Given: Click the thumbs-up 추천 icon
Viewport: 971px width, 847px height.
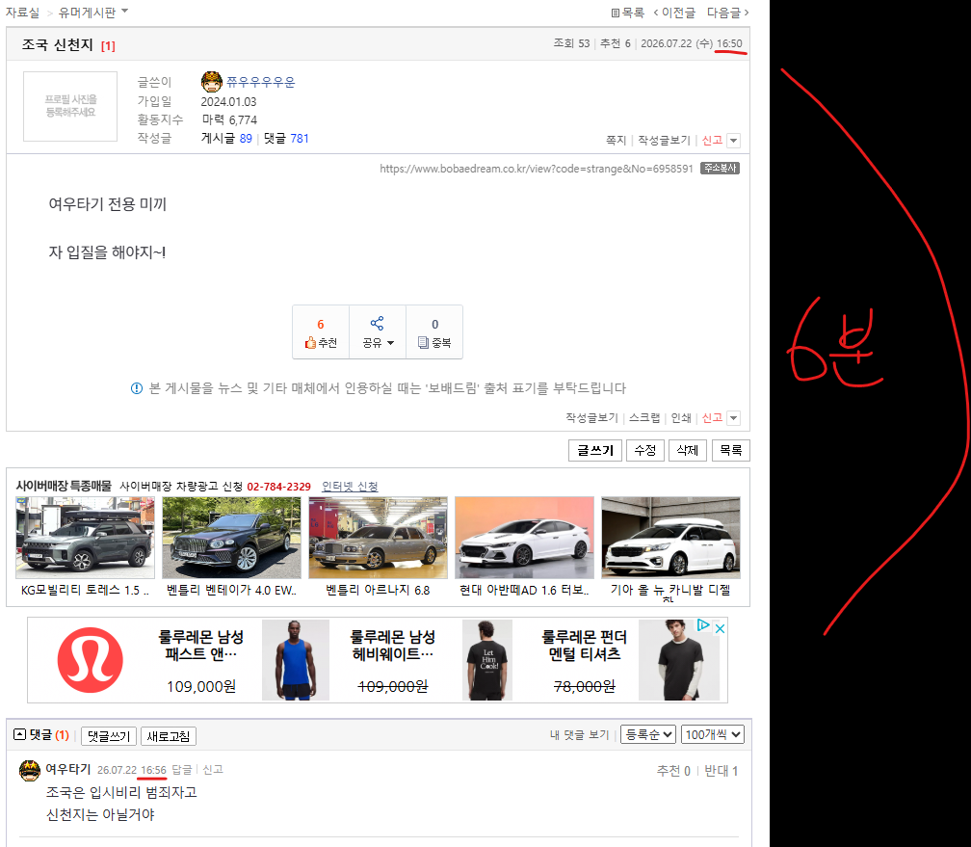Looking at the screenshot, I should click(310, 343).
